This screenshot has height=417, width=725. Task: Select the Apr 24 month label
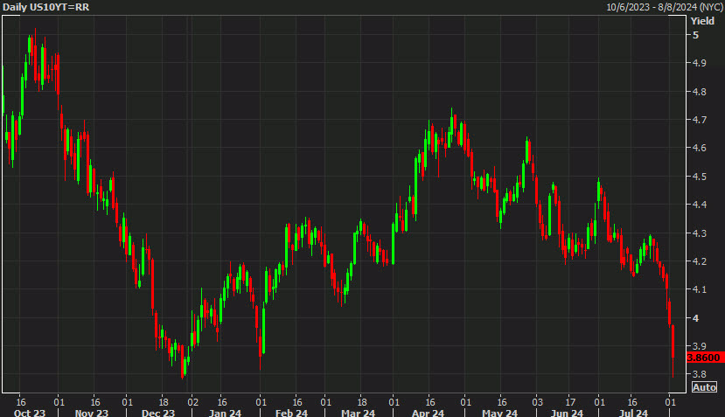pos(428,413)
